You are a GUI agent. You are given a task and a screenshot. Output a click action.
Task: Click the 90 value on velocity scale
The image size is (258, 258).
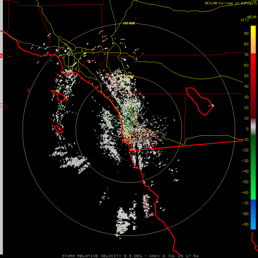(246, 34)
